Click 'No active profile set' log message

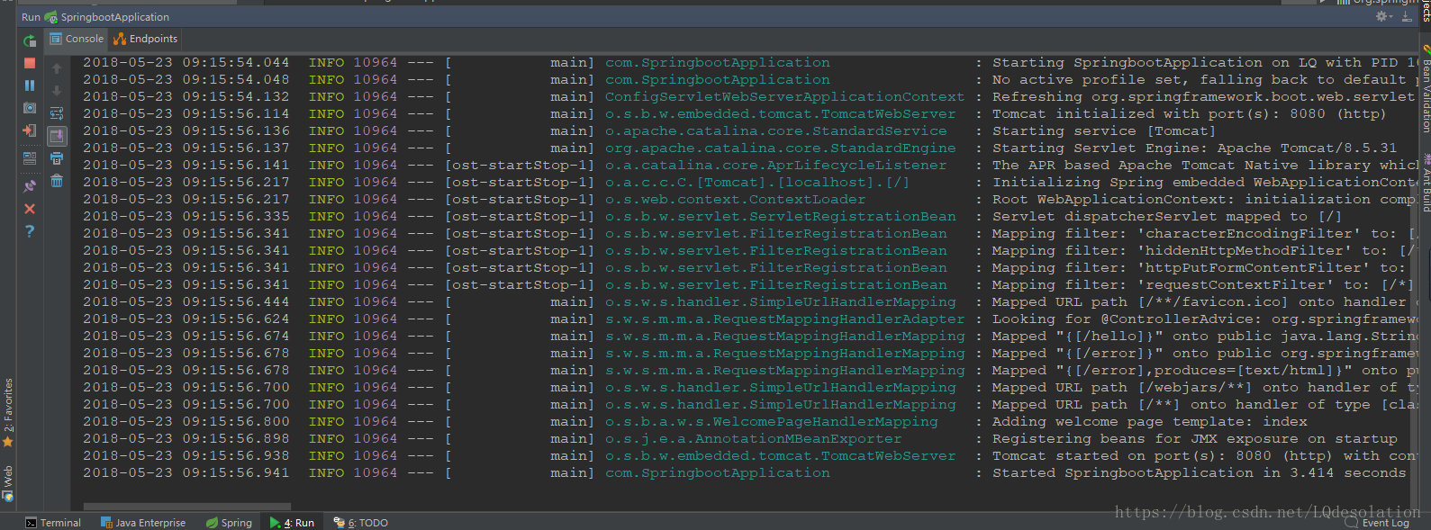(x=1204, y=80)
